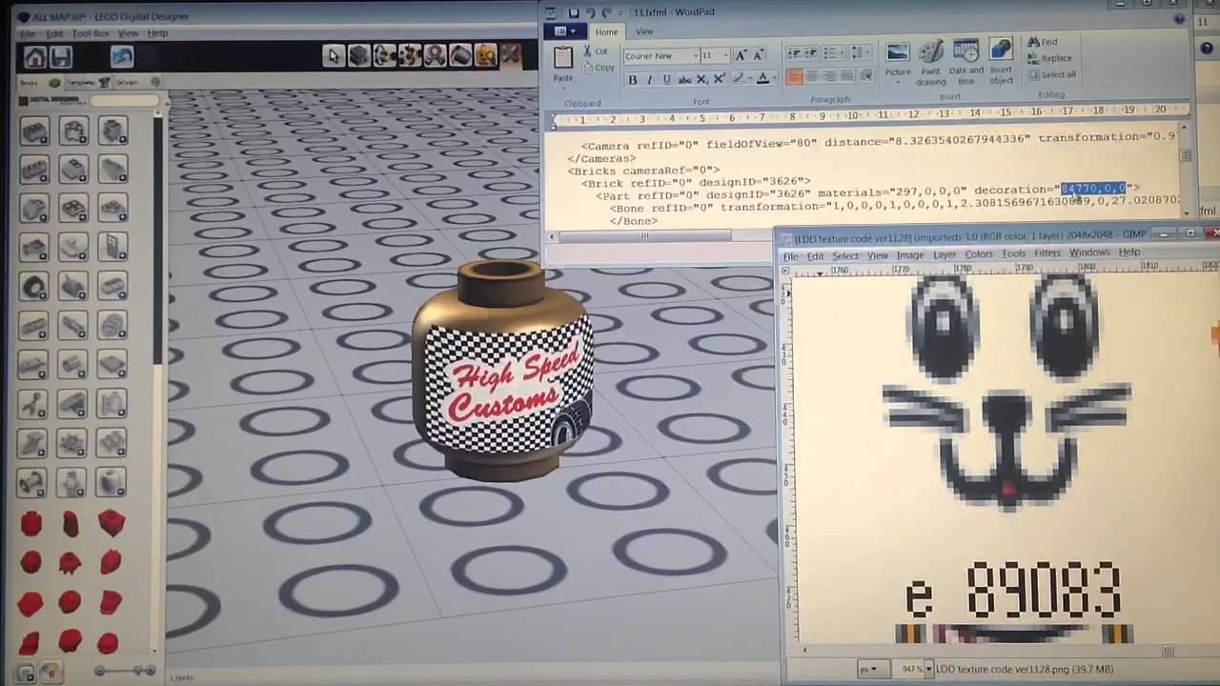Open the GIMP ruler-corner image menu triangle
The height and width of the screenshot is (686, 1220).
(786, 272)
